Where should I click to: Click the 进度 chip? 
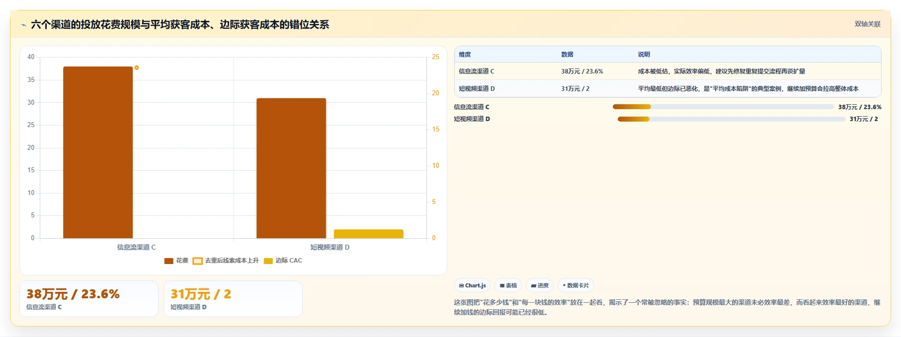[x=540, y=285]
